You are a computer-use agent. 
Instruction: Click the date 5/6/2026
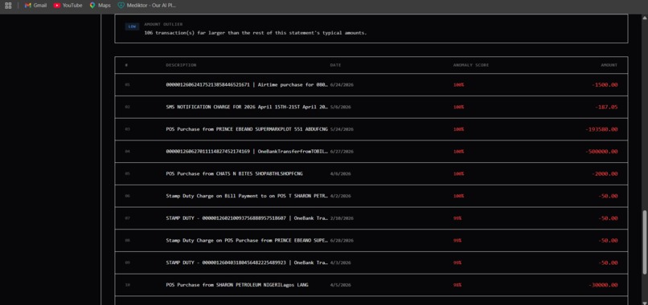[341, 107]
